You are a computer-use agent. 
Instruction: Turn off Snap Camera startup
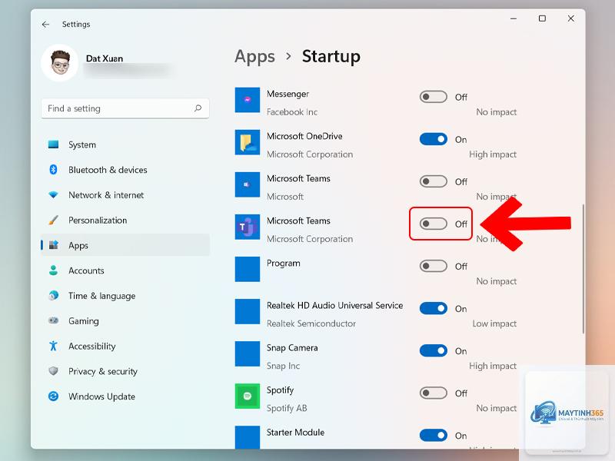pyautogui.click(x=433, y=351)
